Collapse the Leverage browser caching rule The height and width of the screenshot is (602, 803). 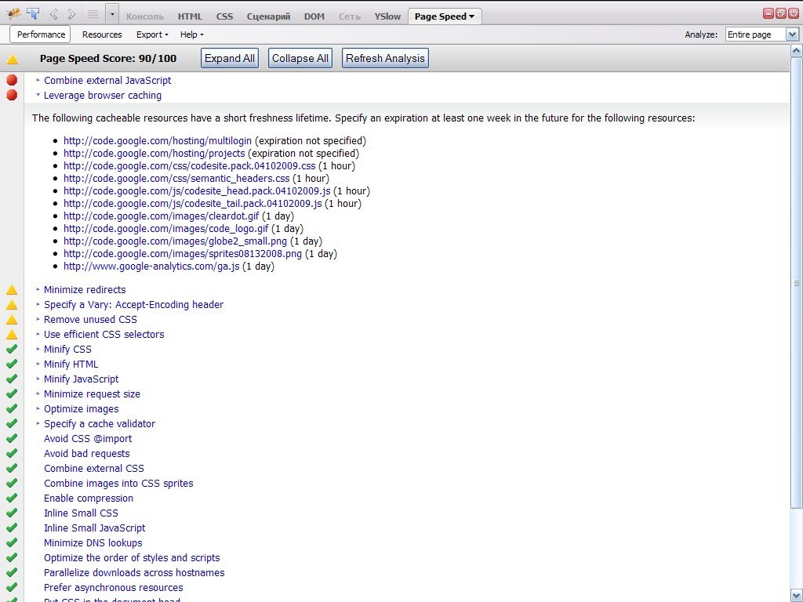coord(102,96)
